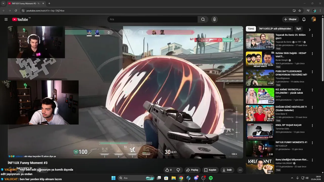Open a new browser tab
Viewport: 324px width, 182px height.
[49, 3]
